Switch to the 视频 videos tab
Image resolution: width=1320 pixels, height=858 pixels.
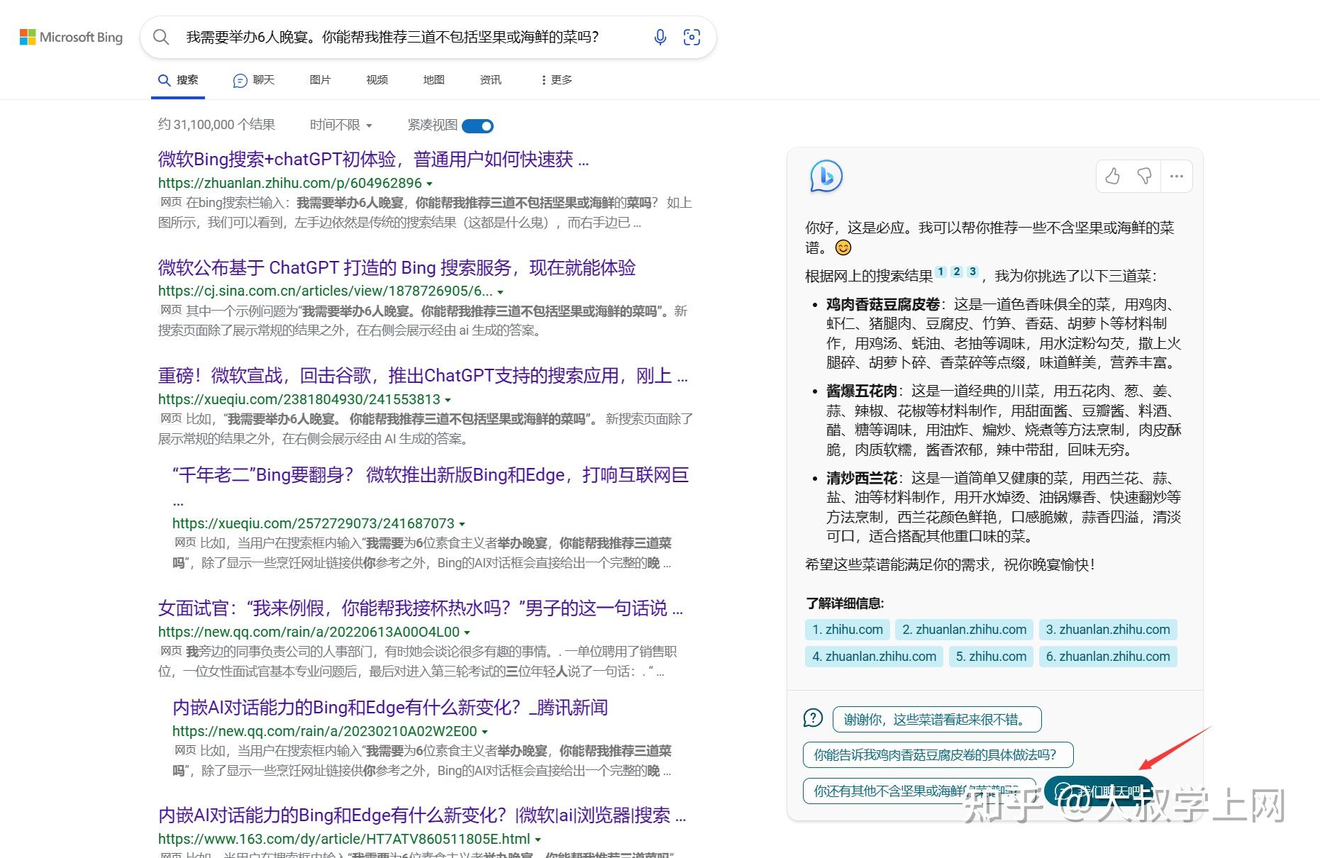pos(377,80)
